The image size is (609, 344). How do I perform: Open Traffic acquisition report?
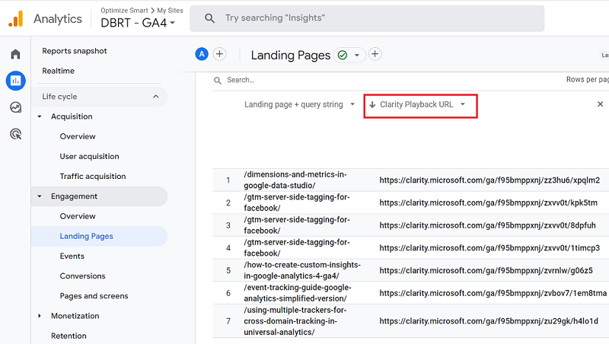(x=93, y=177)
